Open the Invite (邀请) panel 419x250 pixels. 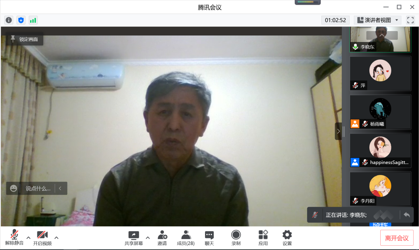pos(162,238)
